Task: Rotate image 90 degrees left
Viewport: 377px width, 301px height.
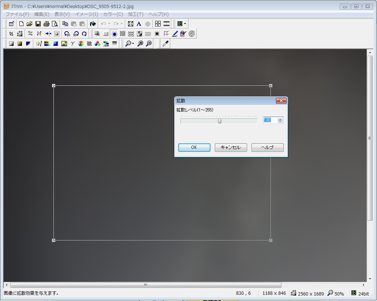Action: [x=67, y=34]
